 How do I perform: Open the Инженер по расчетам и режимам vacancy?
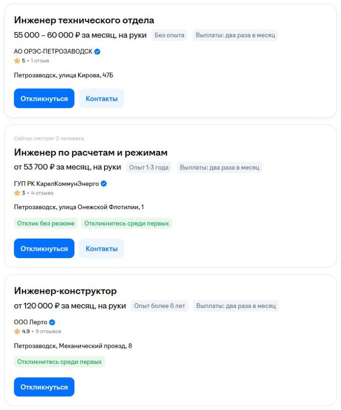pyautogui.click(x=91, y=152)
